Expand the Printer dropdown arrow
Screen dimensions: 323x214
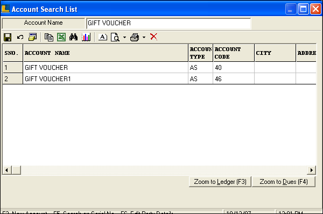click(144, 38)
